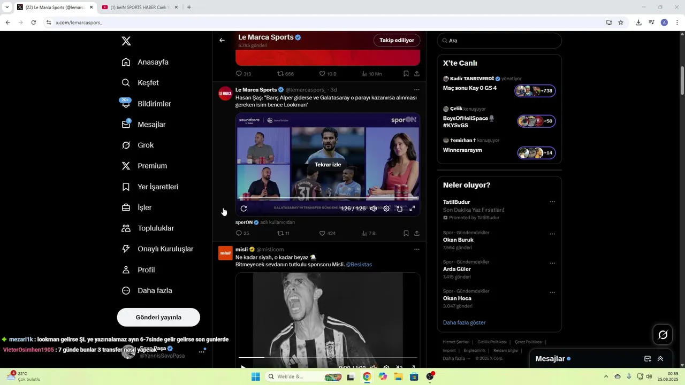Enter video fullscreen
The height and width of the screenshot is (385, 685).
tap(412, 209)
